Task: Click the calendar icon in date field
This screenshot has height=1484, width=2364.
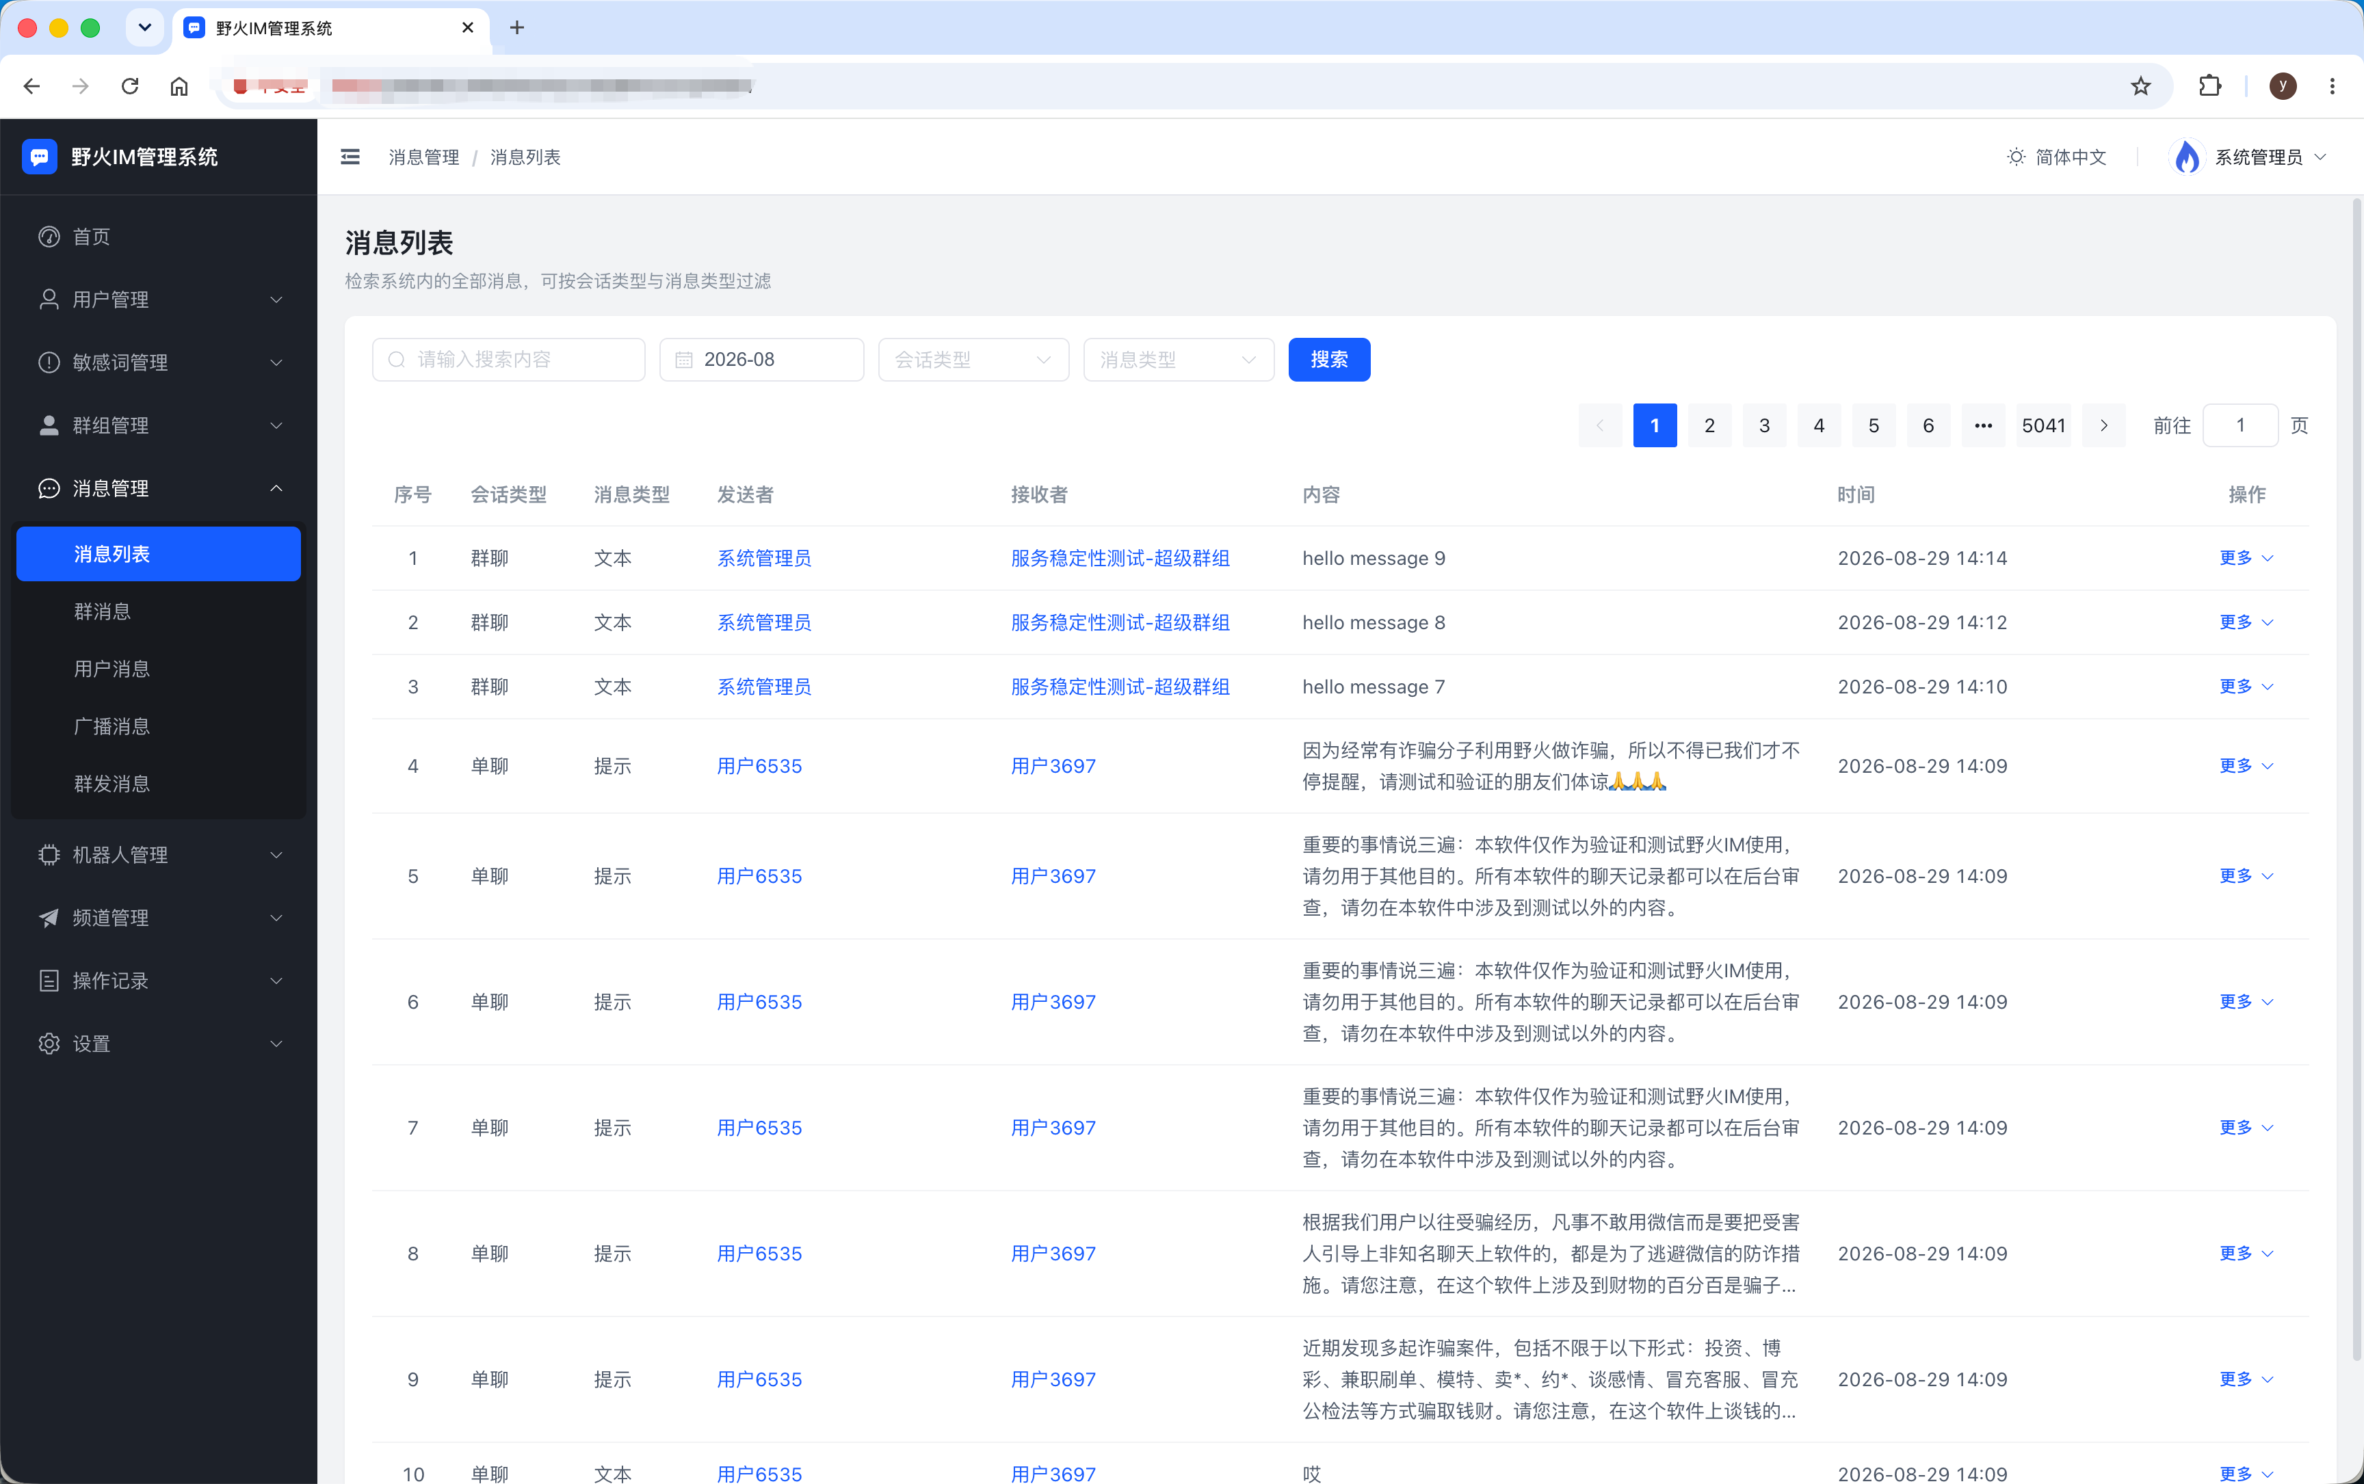Action: tap(684, 360)
